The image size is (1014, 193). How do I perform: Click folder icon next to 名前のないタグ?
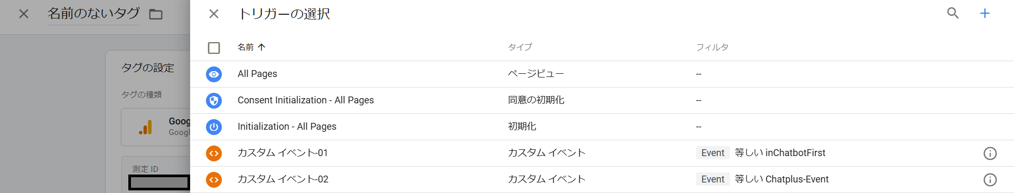pyautogui.click(x=156, y=14)
